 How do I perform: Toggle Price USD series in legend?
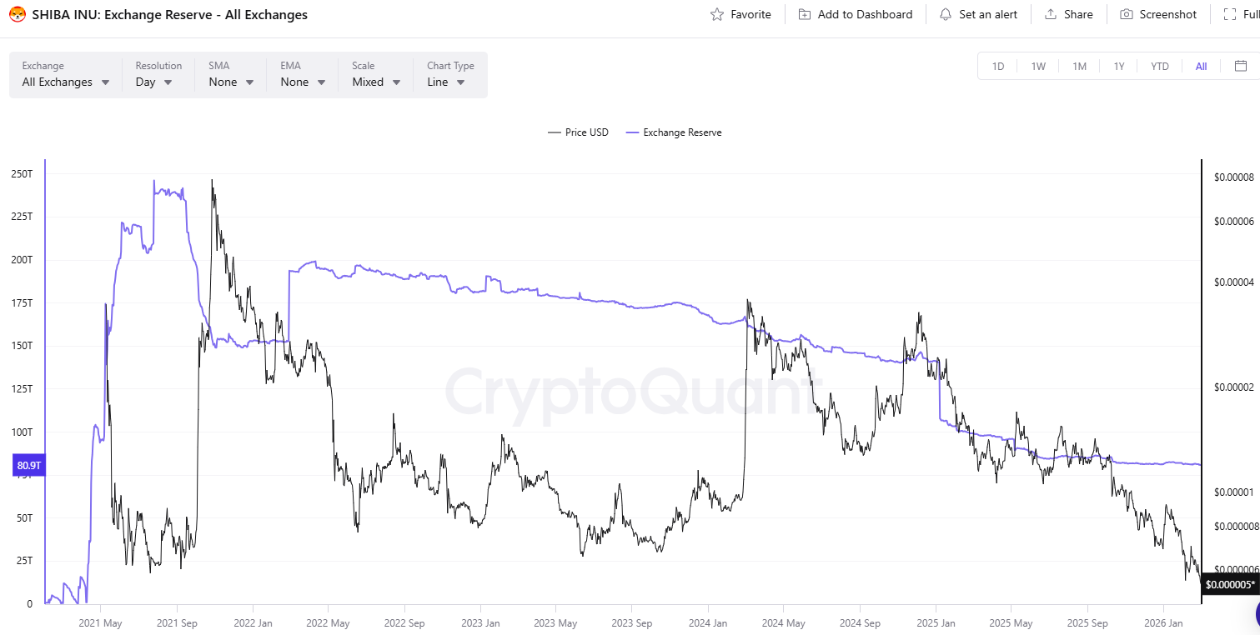point(578,132)
